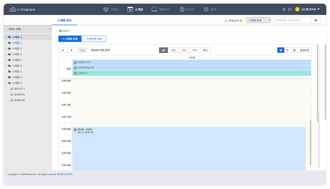Switch to month view 월
This screenshot has width=330, height=189.
pos(294,51)
